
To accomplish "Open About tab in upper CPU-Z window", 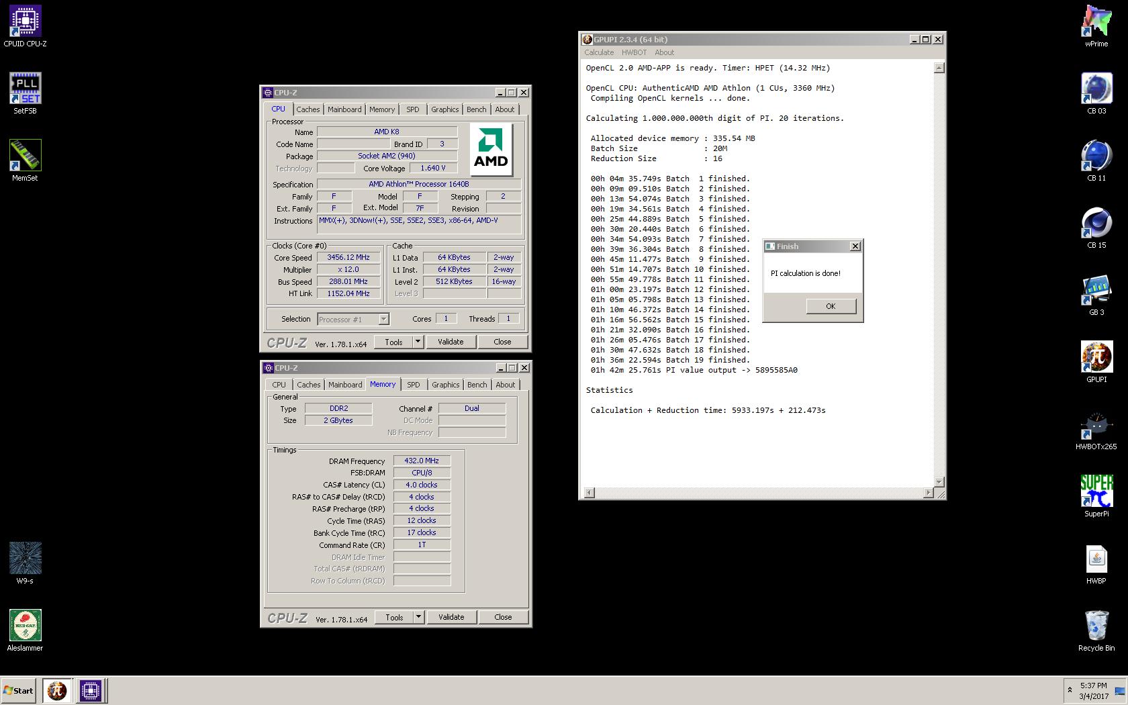I will coord(505,109).
